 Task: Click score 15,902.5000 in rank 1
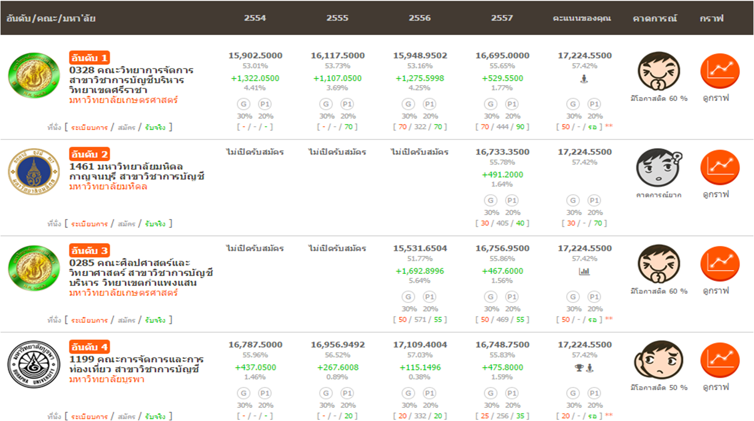(255, 55)
